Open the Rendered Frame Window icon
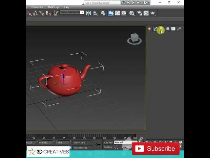 pos(146,13)
